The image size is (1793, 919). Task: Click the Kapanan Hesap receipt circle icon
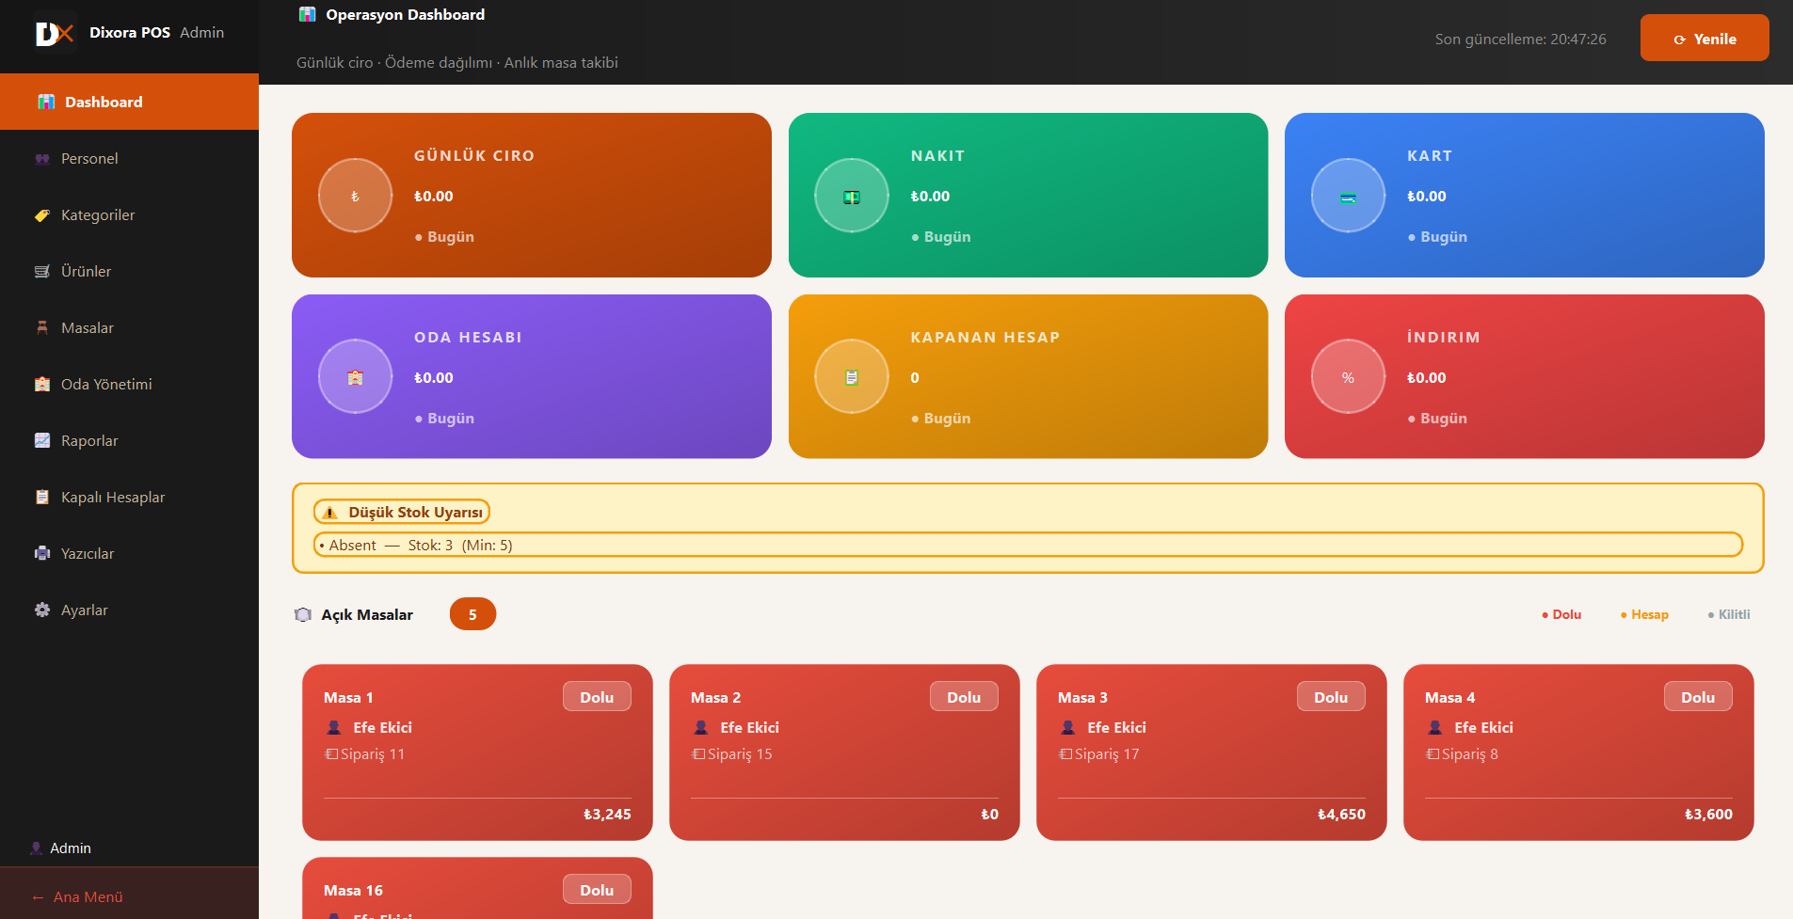852,377
